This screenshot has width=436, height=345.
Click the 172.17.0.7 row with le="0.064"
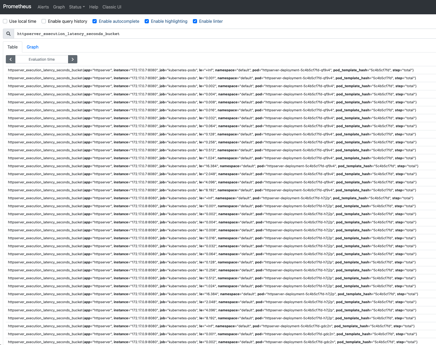click(x=221, y=126)
